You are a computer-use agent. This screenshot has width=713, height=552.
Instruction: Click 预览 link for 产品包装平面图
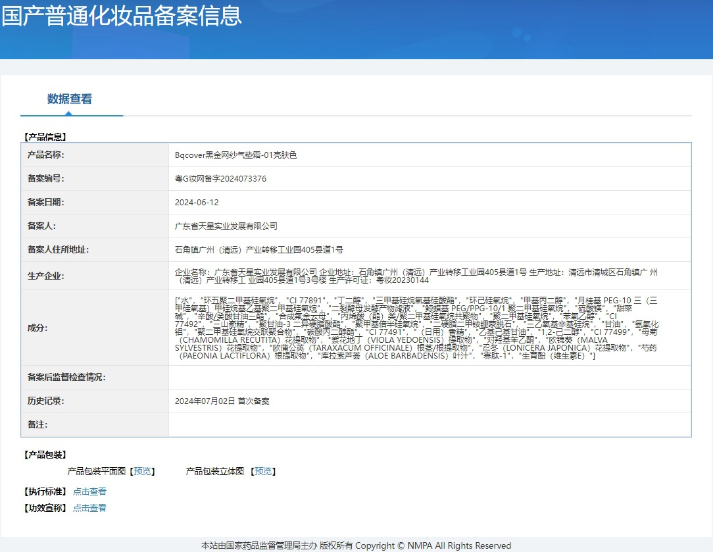point(142,472)
